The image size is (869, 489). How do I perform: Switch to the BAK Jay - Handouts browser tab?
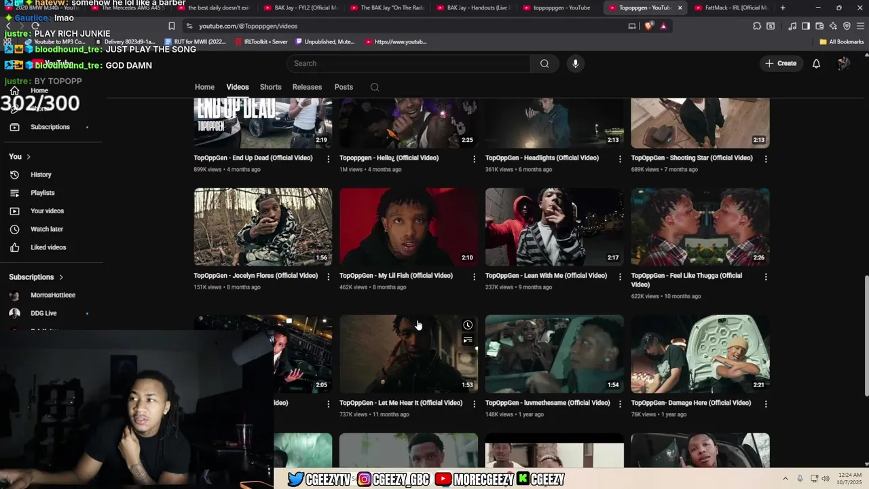point(473,7)
